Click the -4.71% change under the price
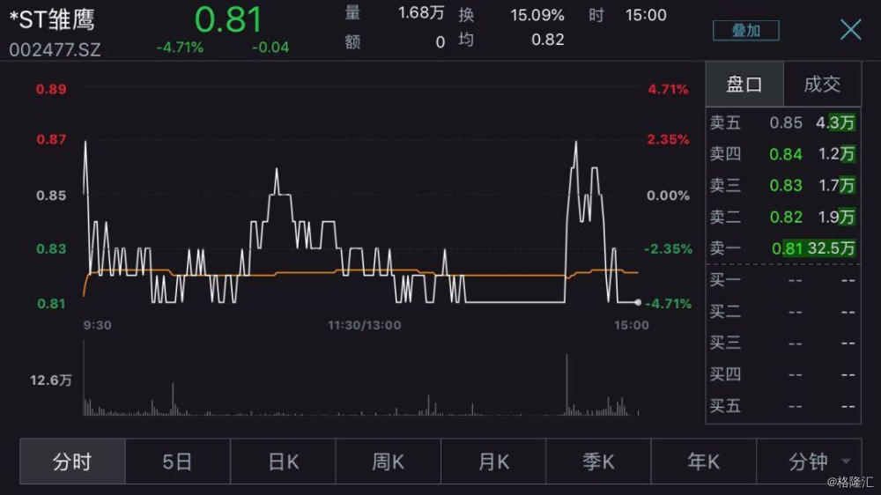 pos(180,48)
